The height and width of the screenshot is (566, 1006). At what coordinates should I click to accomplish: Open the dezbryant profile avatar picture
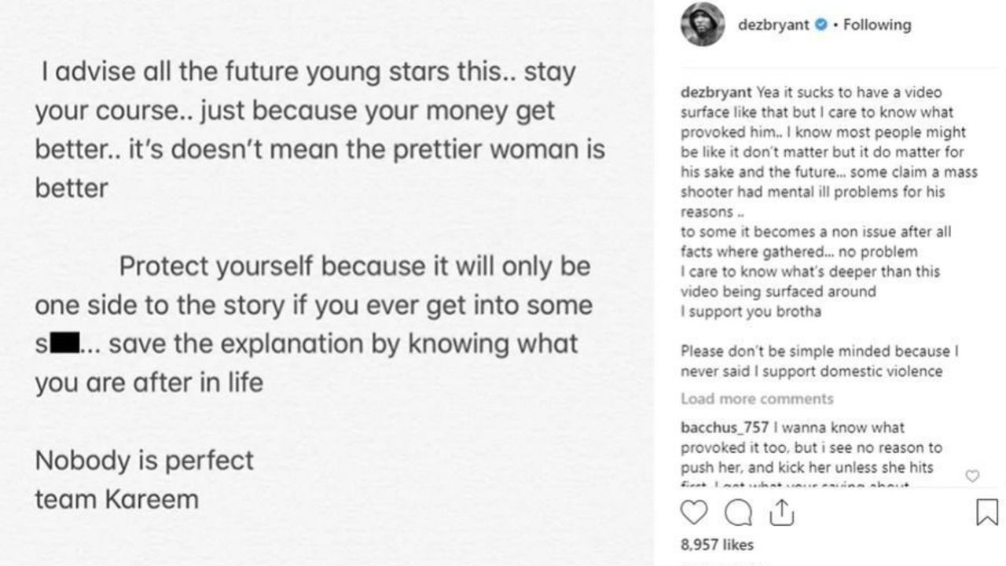[x=703, y=24]
